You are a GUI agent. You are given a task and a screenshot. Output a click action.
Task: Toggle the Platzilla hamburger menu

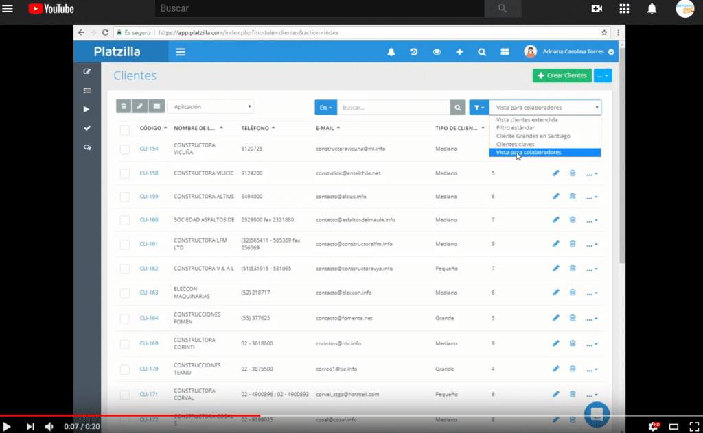(x=181, y=52)
